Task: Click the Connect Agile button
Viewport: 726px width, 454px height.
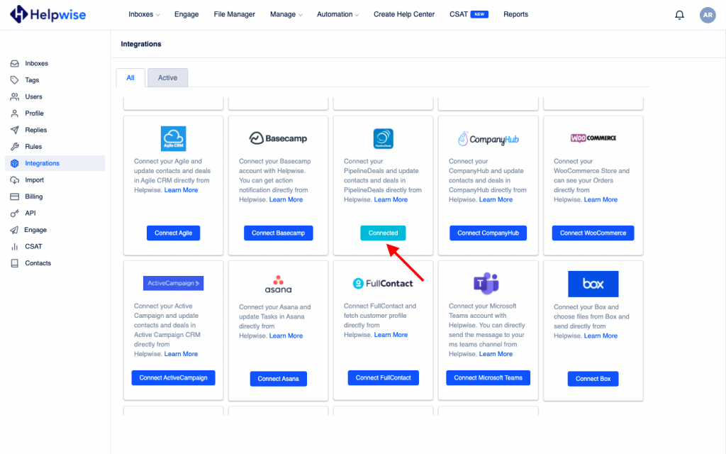Action: point(173,233)
